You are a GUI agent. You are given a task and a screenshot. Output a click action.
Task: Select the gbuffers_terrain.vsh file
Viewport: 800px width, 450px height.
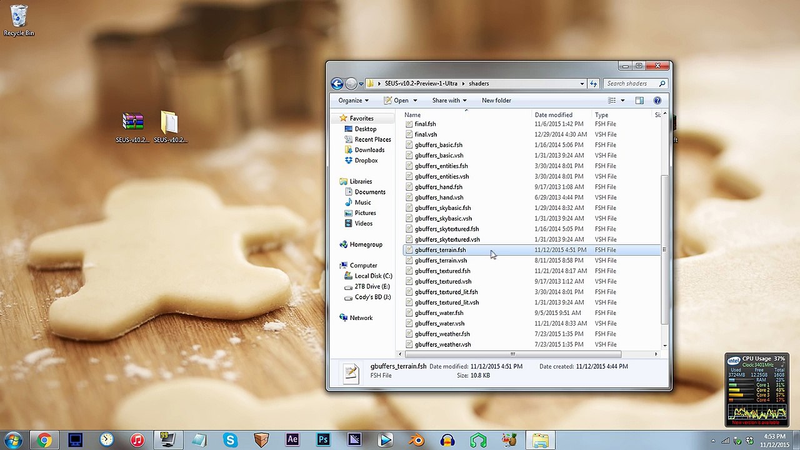click(x=441, y=261)
